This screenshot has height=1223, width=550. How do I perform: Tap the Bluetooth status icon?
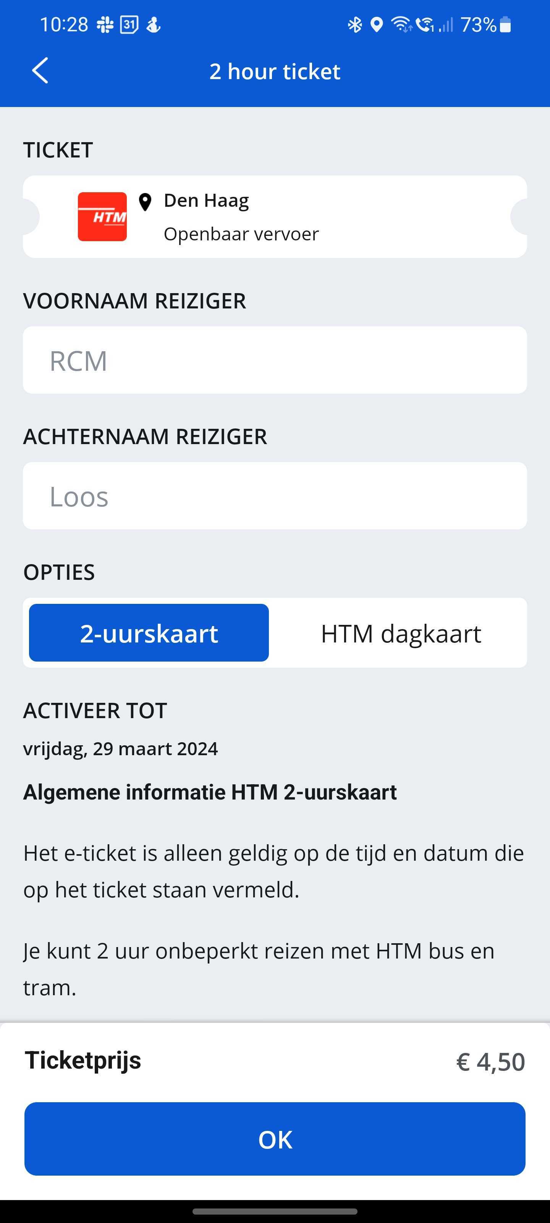[354, 25]
